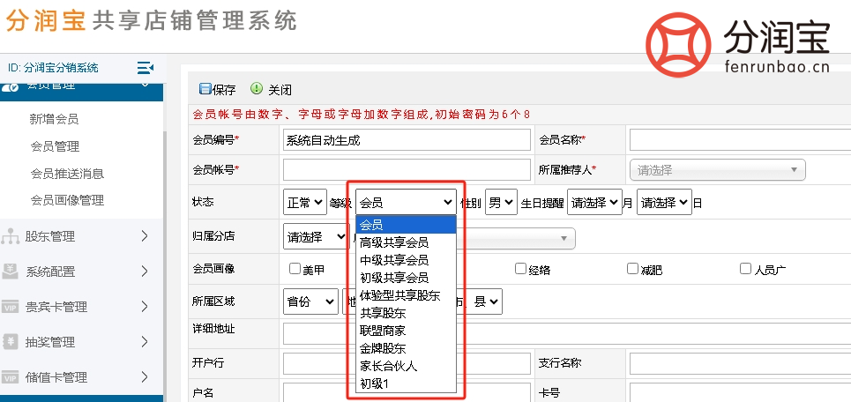Open 新增会员 in the sidebar
This screenshot has width=851, height=402.
click(55, 119)
